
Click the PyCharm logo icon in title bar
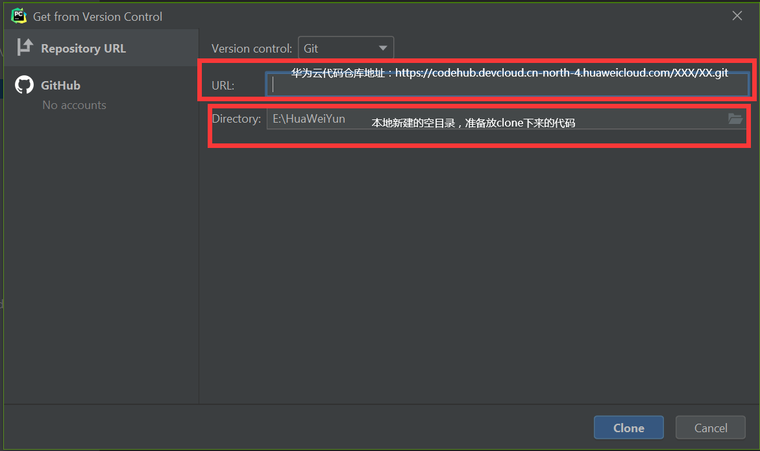[19, 16]
